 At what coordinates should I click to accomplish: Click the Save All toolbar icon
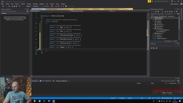click(17, 6)
